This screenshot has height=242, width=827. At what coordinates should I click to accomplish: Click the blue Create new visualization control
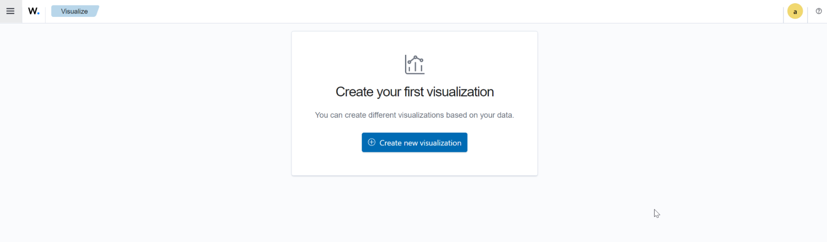click(x=414, y=142)
